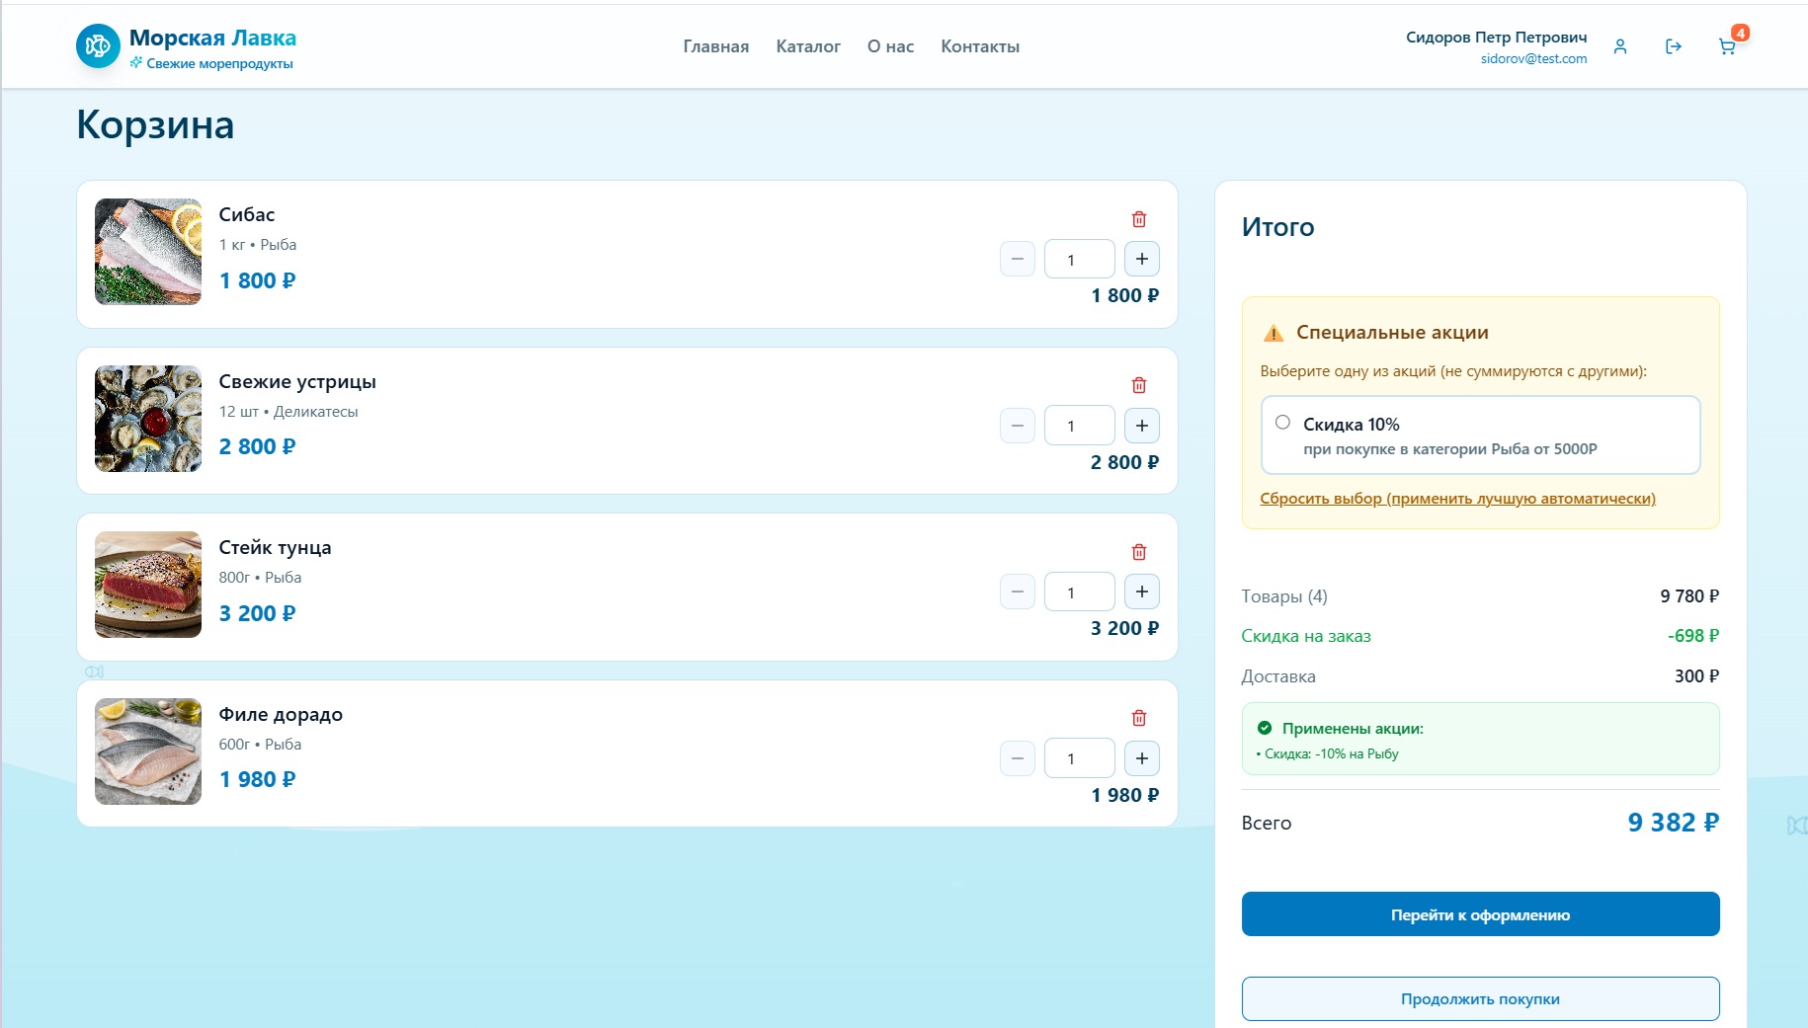Click Сбросить выбор link
This screenshot has width=1808, height=1028.
[1458, 499]
